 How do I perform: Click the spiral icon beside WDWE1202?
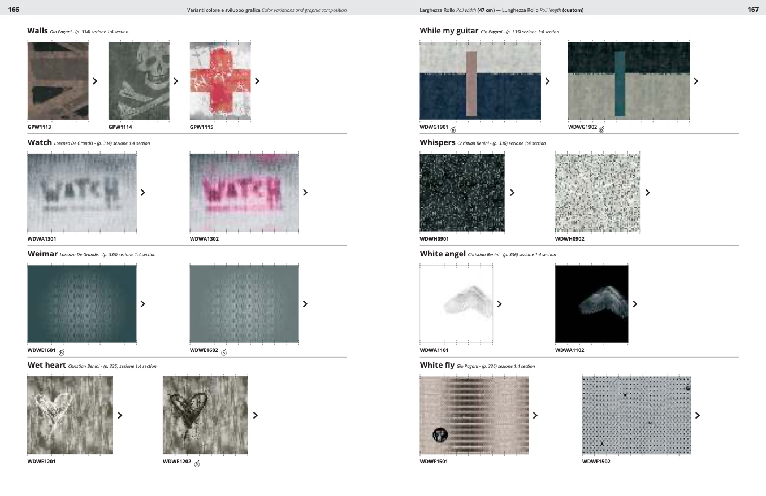click(x=197, y=464)
